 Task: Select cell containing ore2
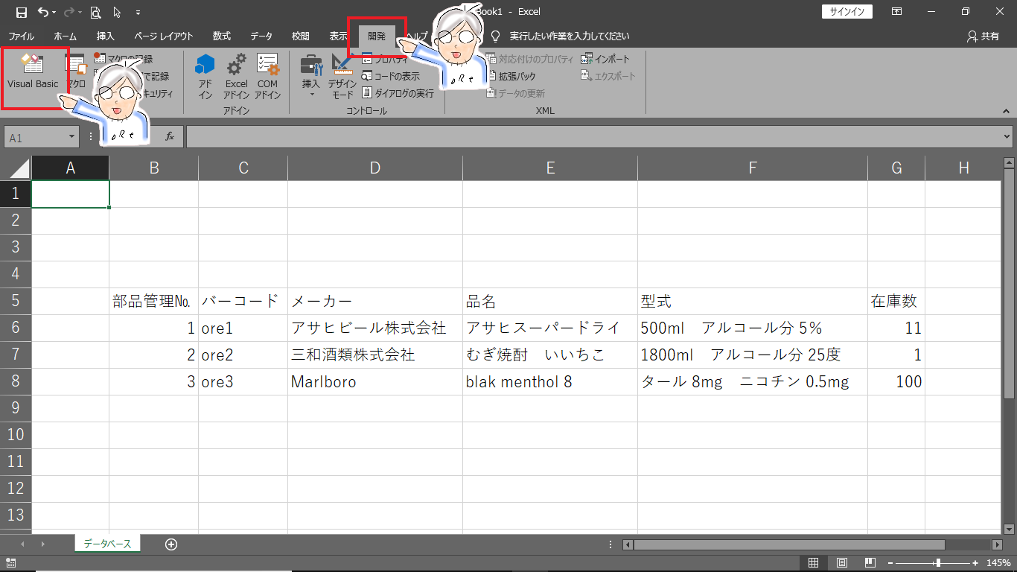pyautogui.click(x=243, y=355)
